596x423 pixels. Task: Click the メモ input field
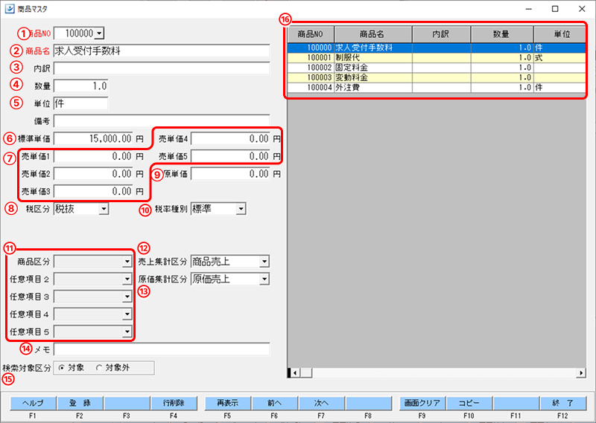(x=162, y=349)
